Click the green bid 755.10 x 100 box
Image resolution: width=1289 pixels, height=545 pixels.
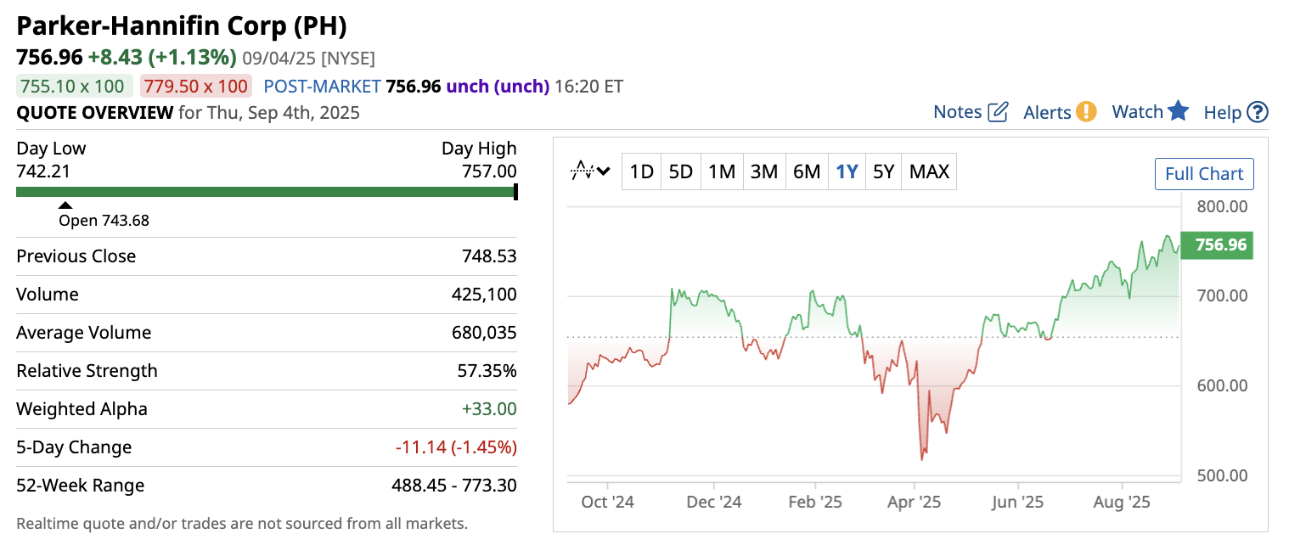click(75, 86)
